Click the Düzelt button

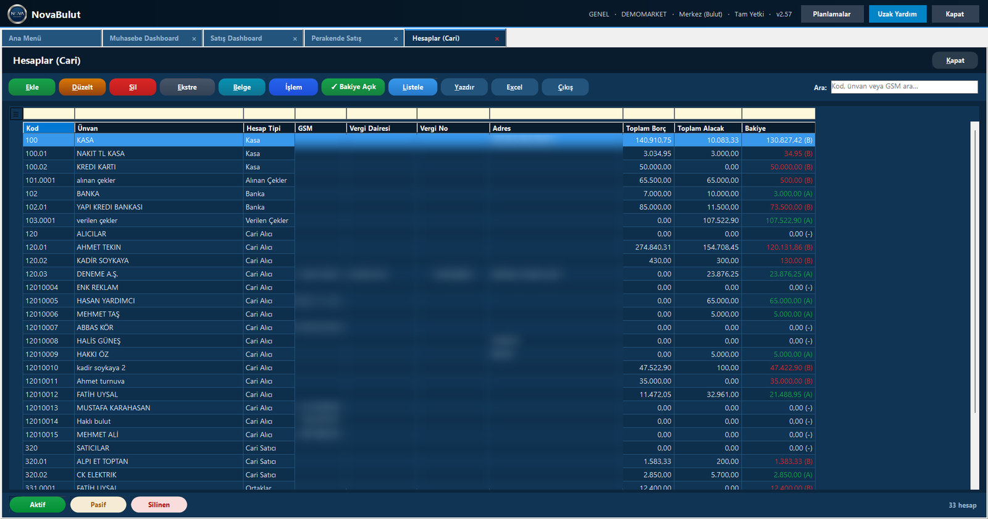(82, 87)
